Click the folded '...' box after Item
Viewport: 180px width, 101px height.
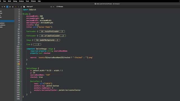(x=37, y=44)
